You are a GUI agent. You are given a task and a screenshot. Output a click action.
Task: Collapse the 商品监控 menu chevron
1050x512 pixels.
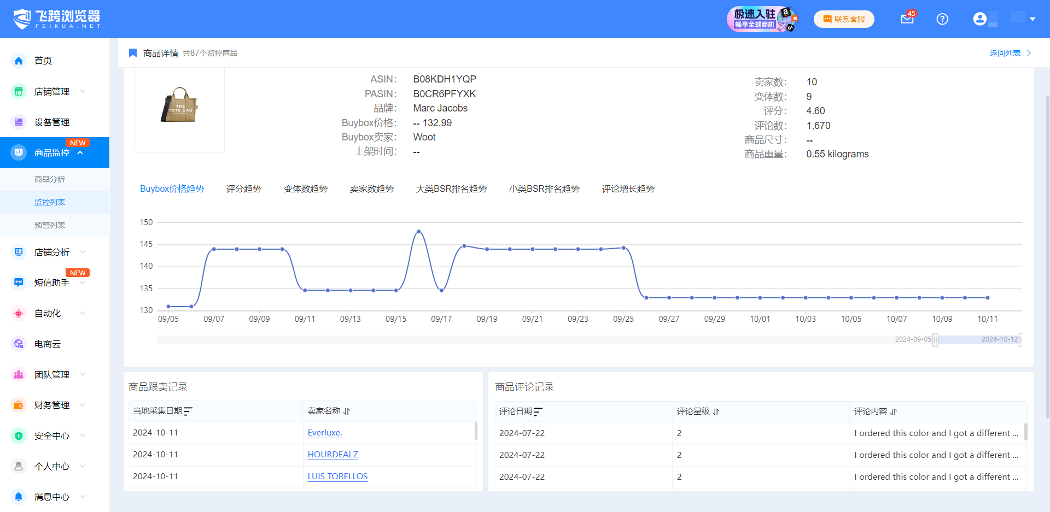coord(80,152)
